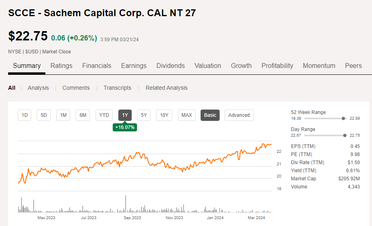Choose the 5Y chart range
The width and height of the screenshot is (372, 226).
coord(144,115)
